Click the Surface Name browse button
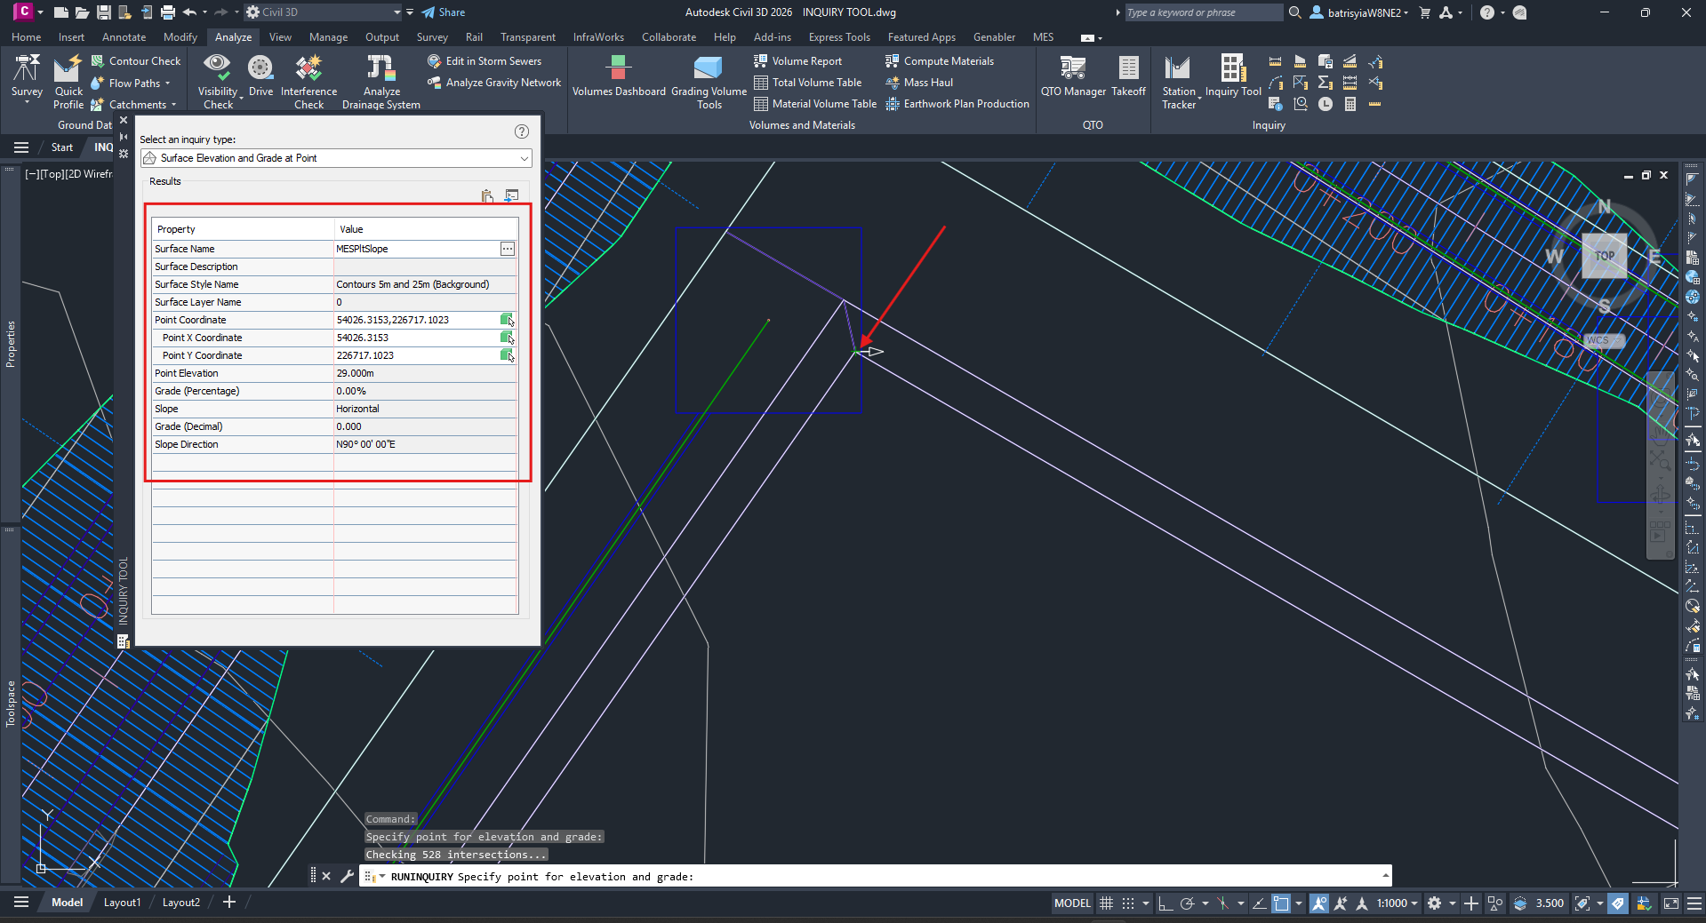The height and width of the screenshot is (923, 1706). coord(507,249)
